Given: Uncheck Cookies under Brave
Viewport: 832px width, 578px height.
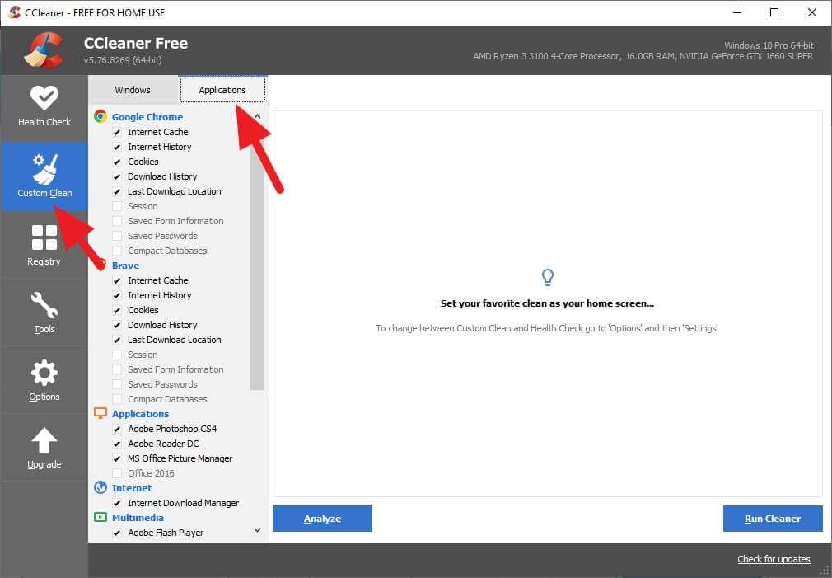Looking at the screenshot, I should (x=118, y=309).
